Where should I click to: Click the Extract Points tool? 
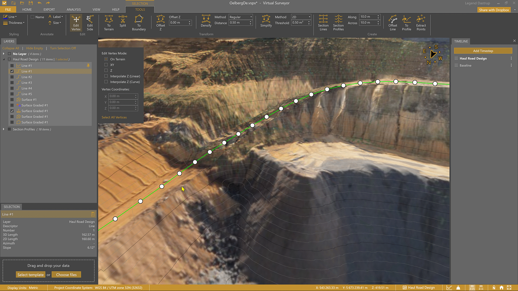pos(421,23)
